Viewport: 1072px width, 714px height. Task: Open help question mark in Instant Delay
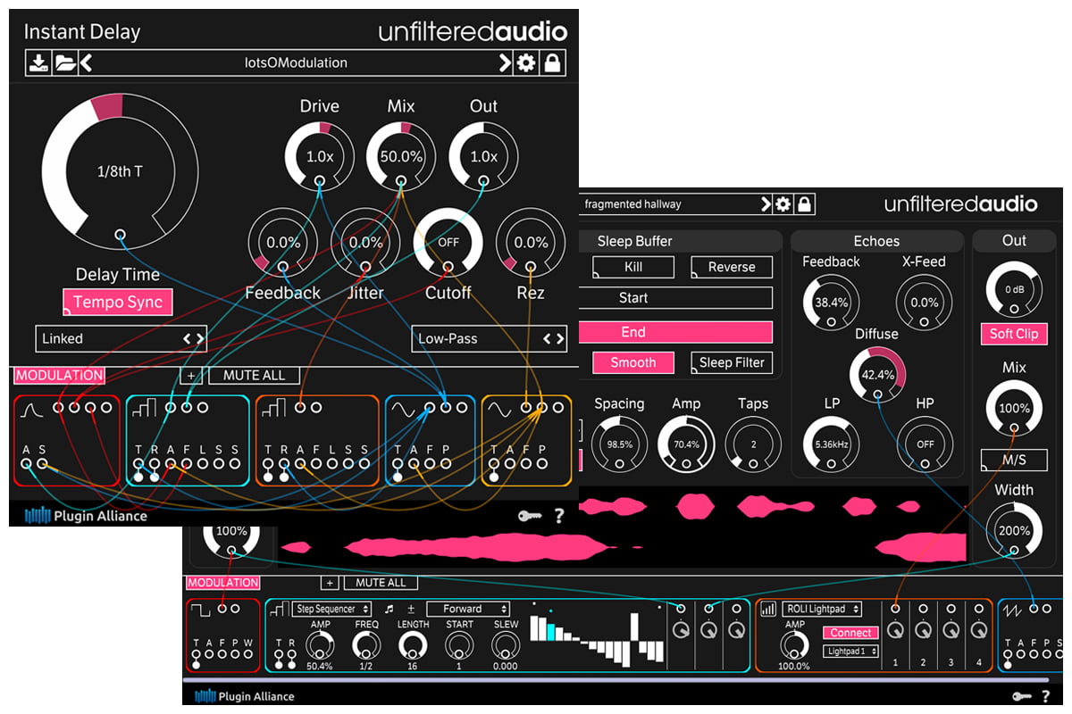pos(559,515)
